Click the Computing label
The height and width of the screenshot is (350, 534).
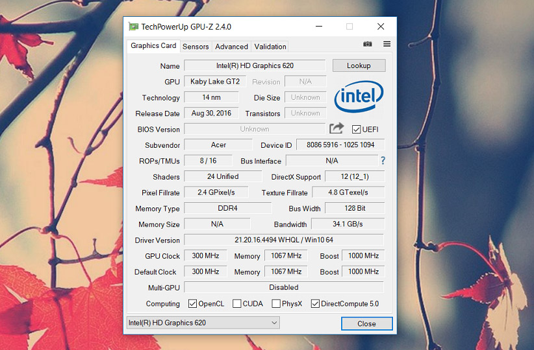pos(163,304)
